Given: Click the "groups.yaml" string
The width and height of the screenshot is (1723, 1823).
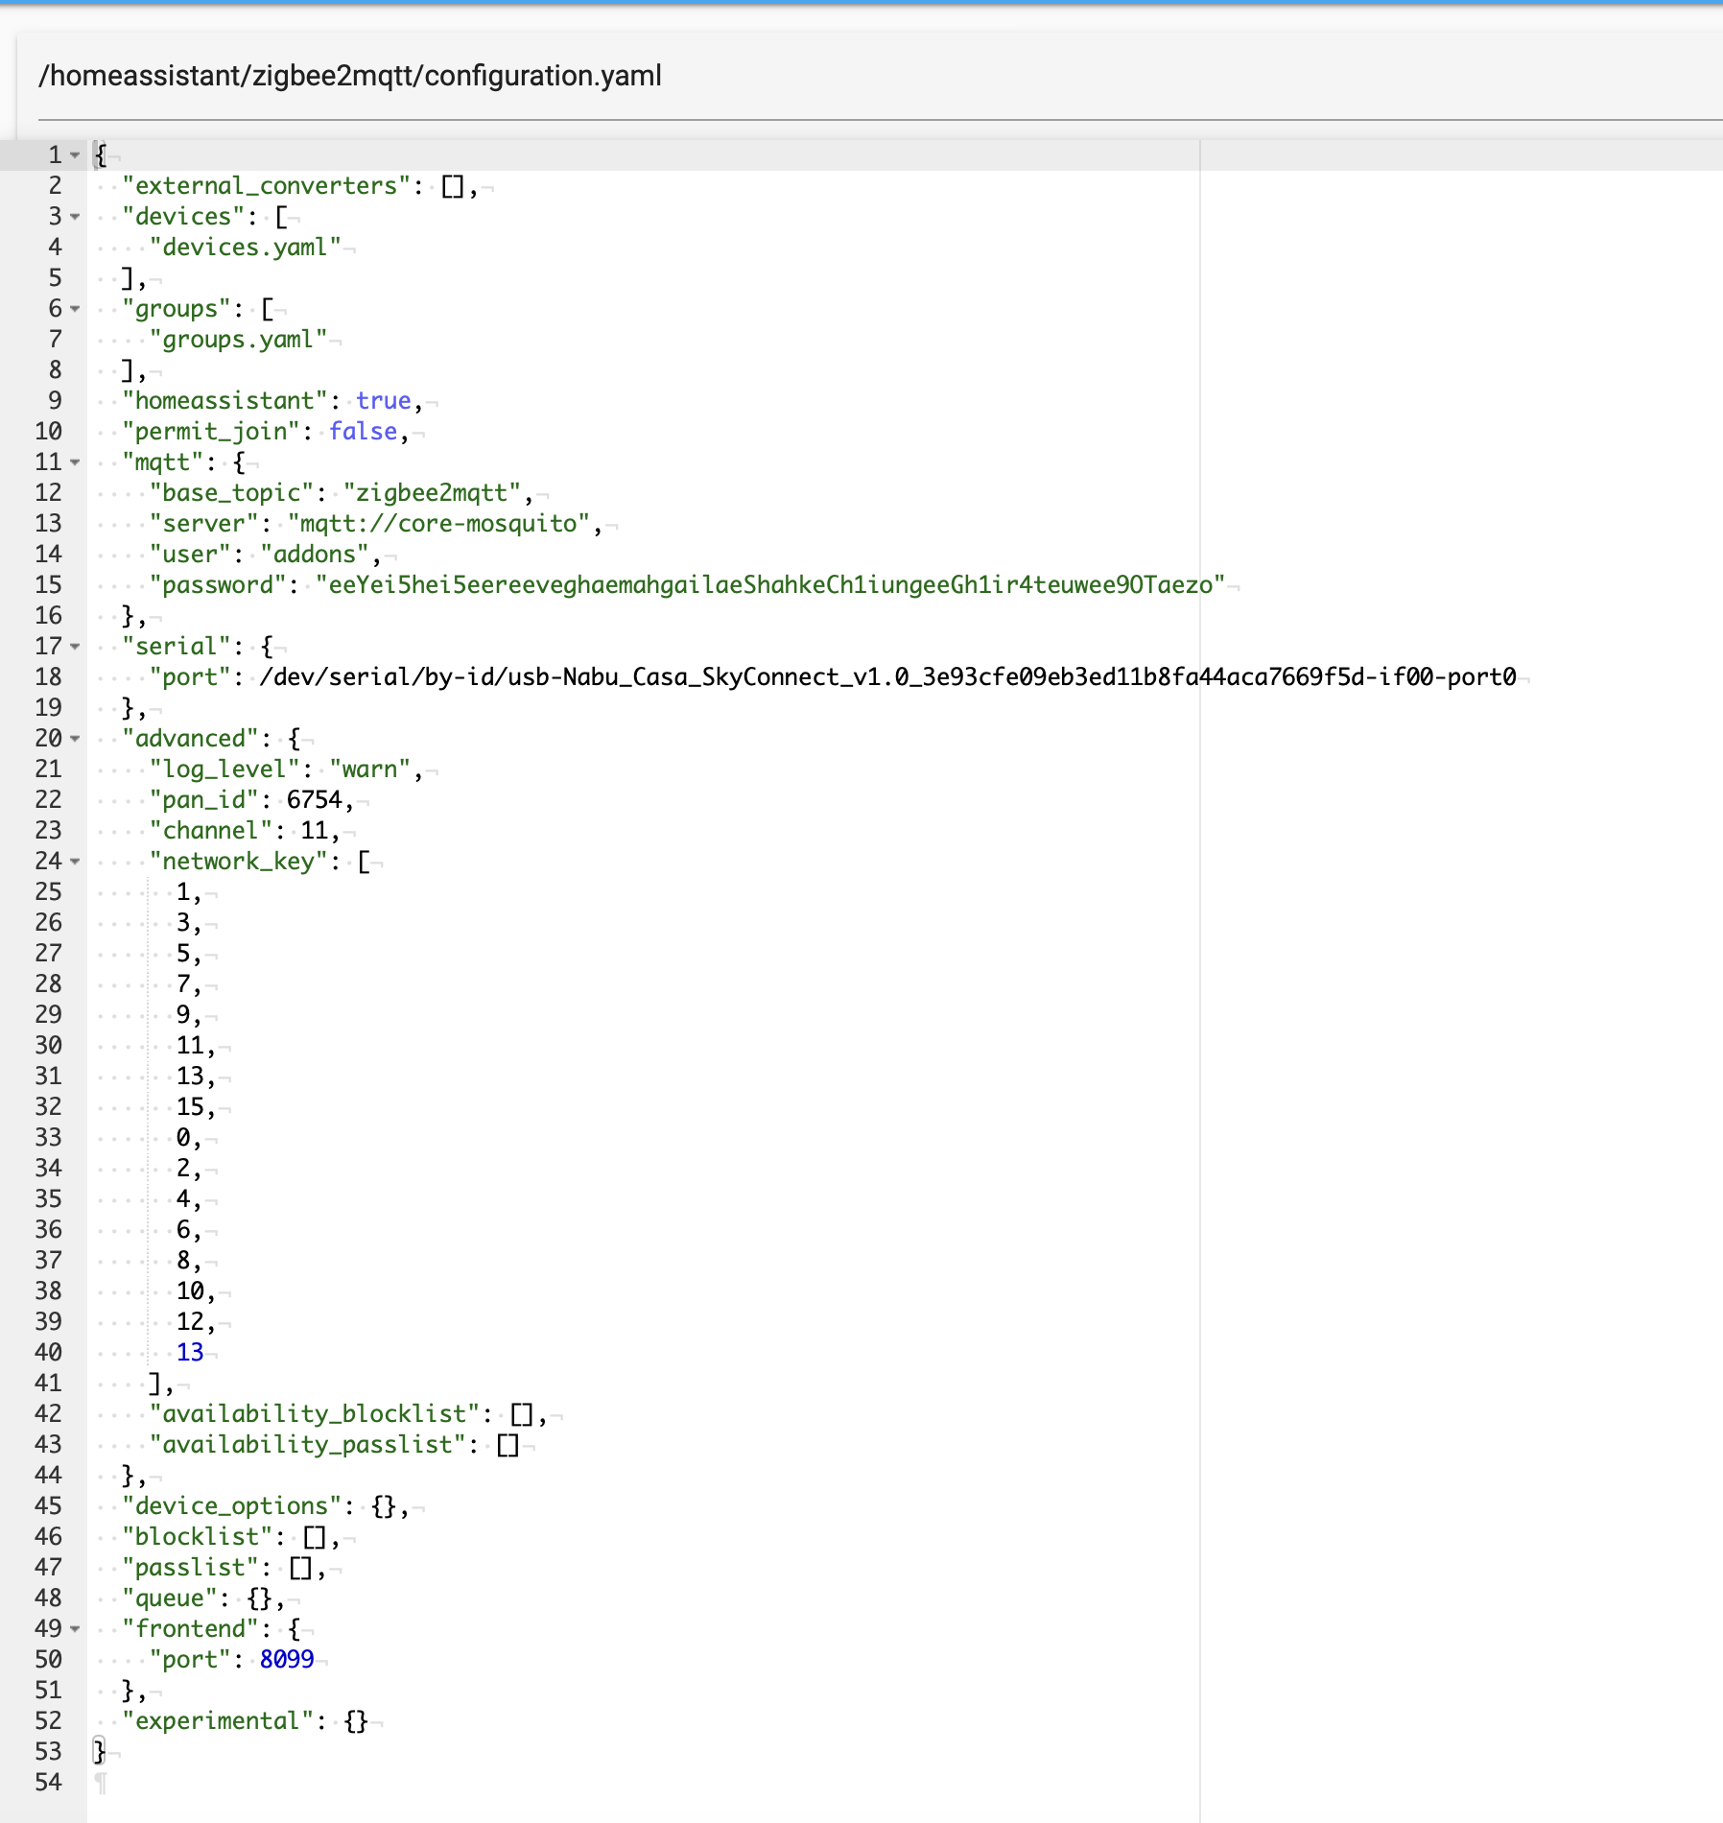Looking at the screenshot, I should pos(239,340).
